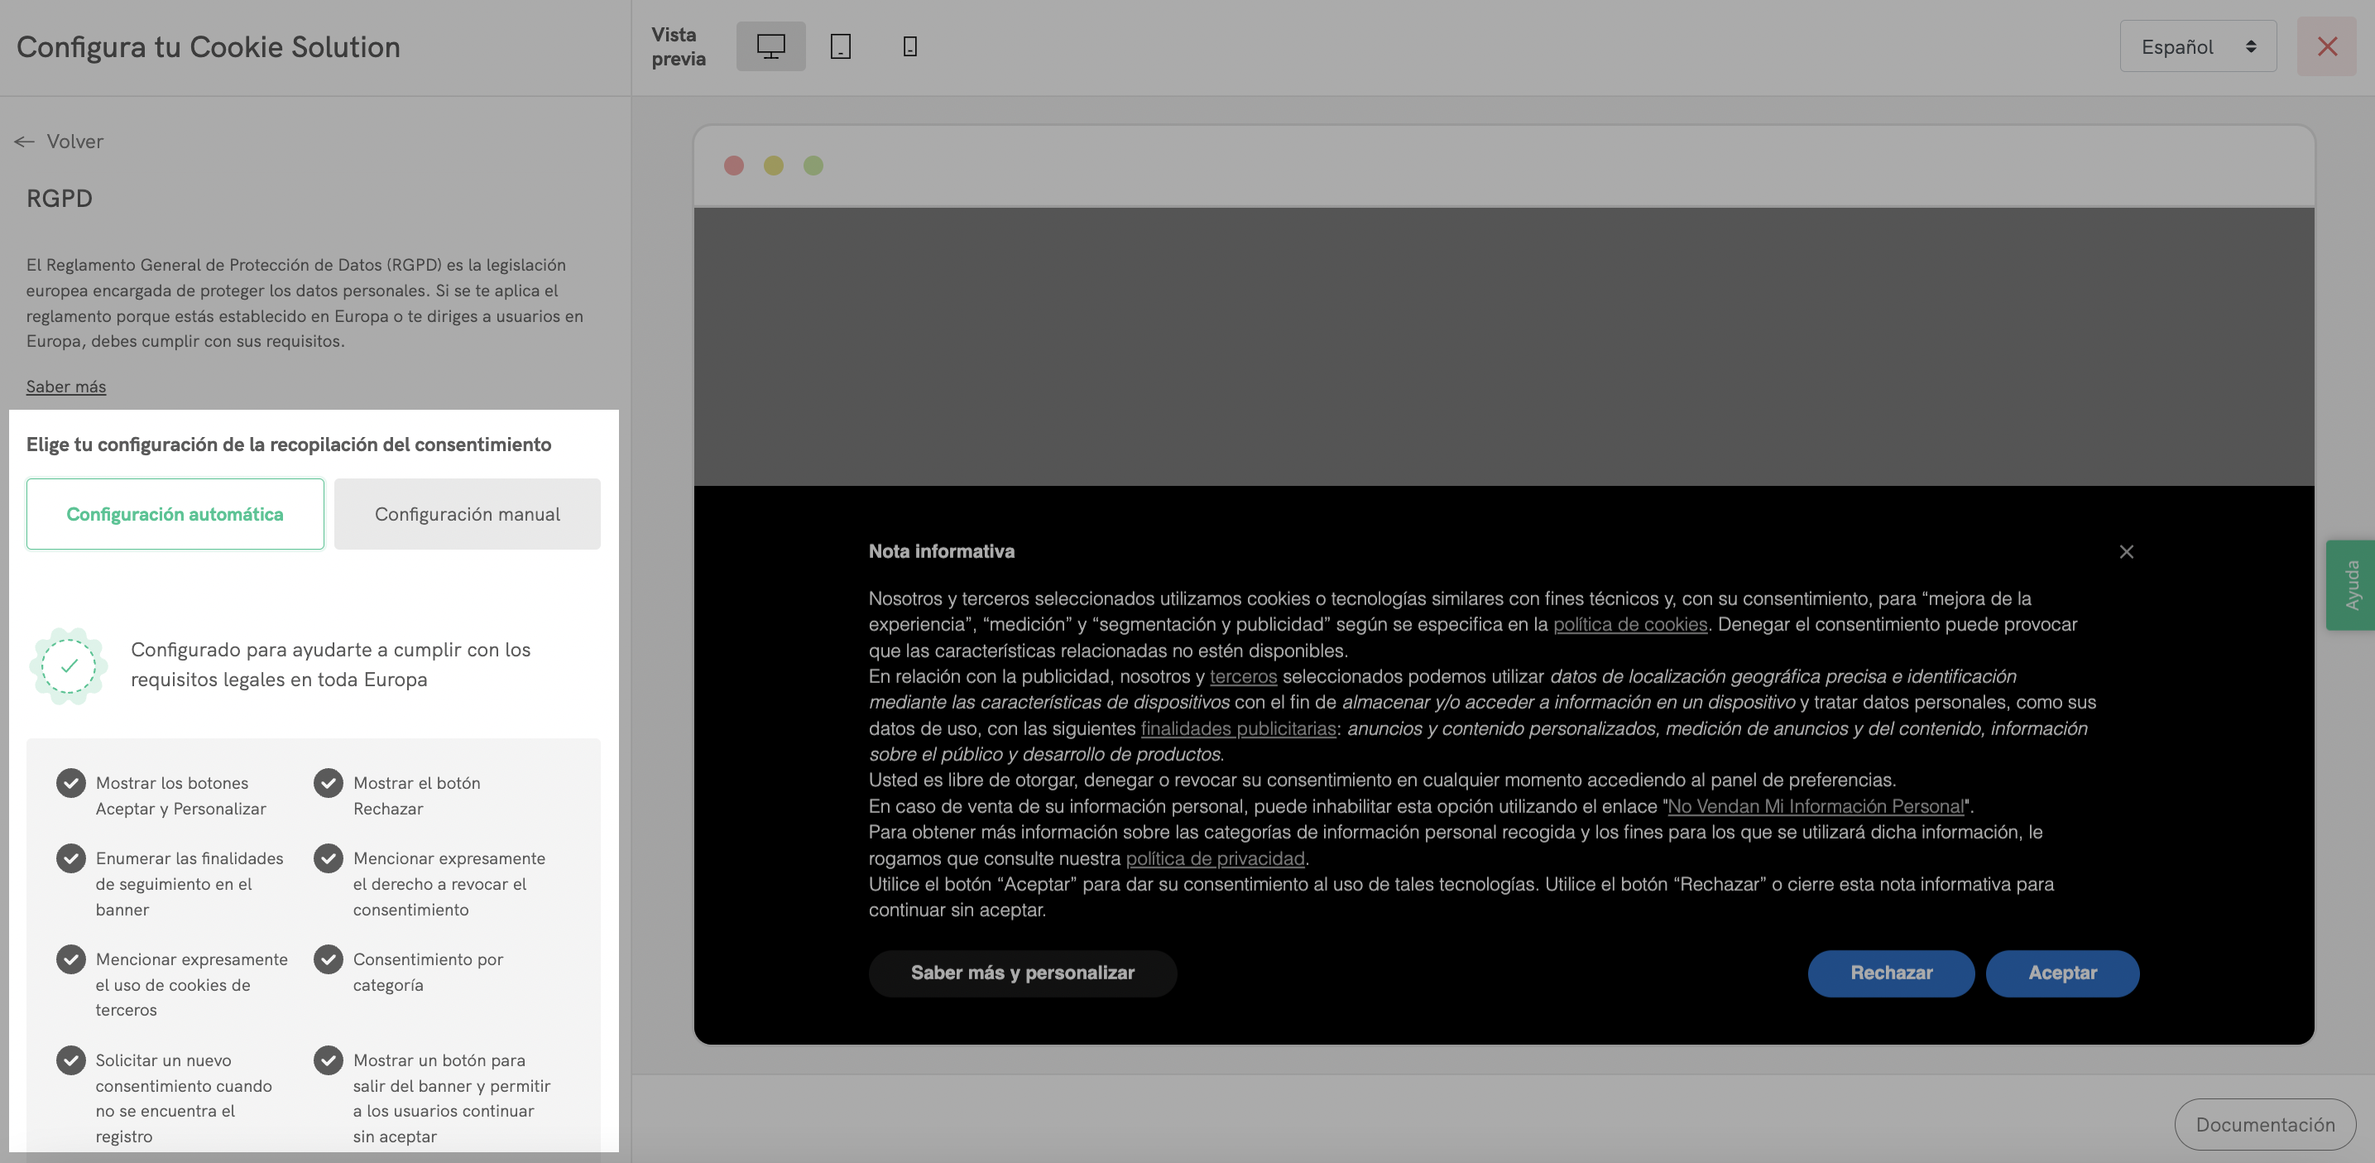
Task: Select the Configuración automática tab
Action: tap(175, 514)
